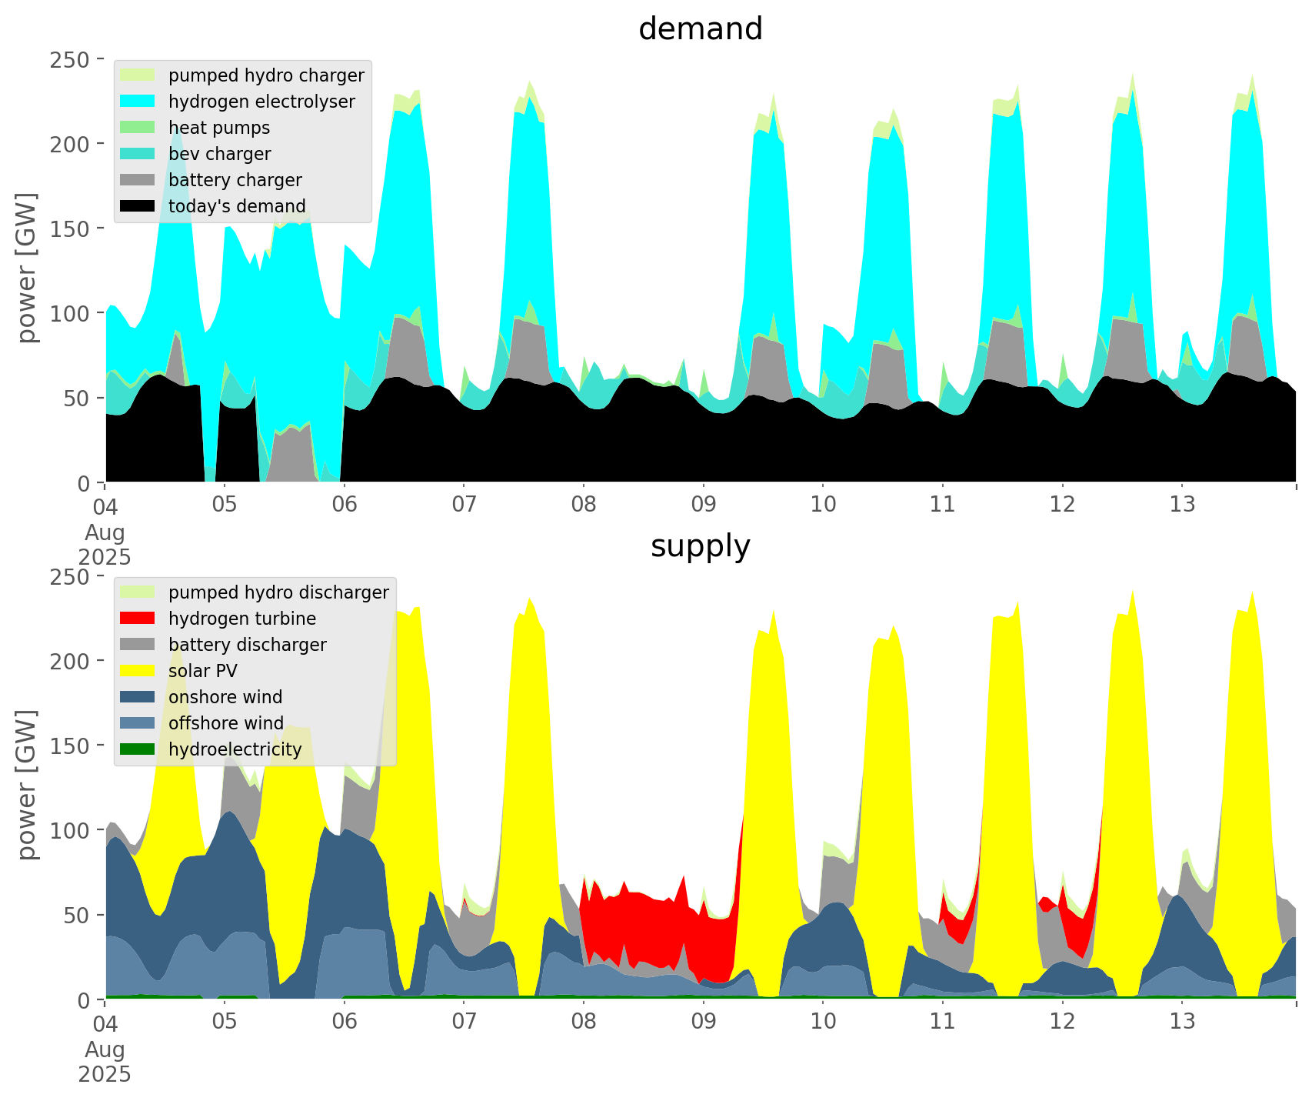
Task: Click the red hydrogen turbine legend swatch
Action: pyautogui.click(x=138, y=619)
